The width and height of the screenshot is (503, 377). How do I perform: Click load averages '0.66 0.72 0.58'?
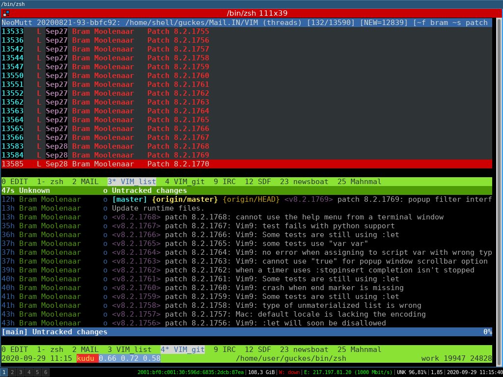pos(130,358)
